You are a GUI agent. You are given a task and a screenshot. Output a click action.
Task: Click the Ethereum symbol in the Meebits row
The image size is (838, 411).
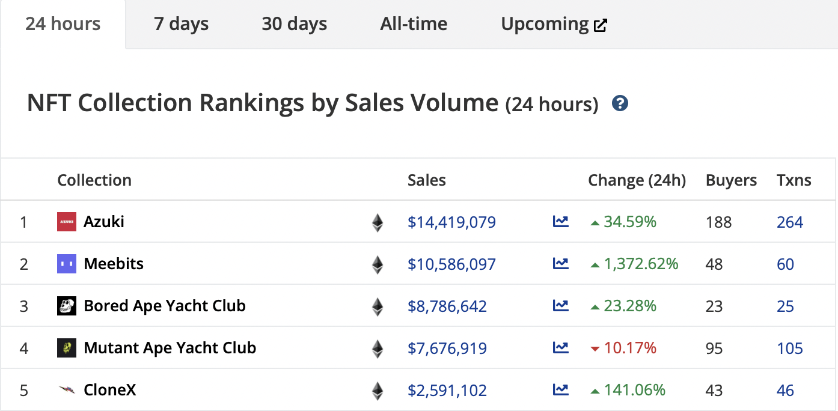377,263
